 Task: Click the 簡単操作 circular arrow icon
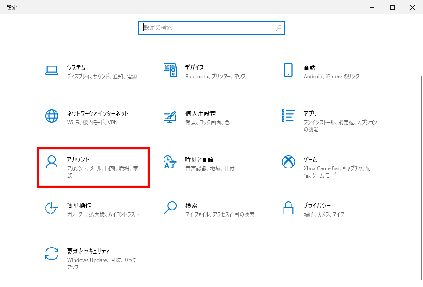point(52,208)
